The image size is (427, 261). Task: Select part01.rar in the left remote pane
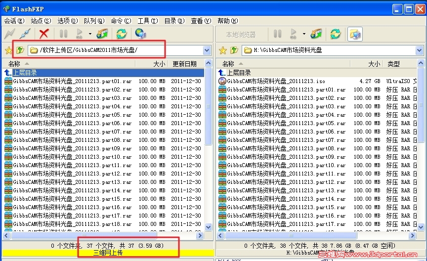tap(104, 81)
